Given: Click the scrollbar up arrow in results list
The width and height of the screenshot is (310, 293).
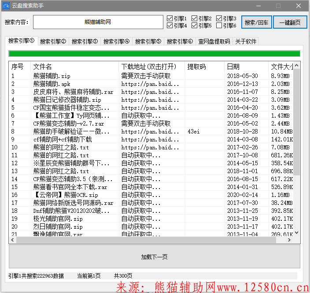Looking at the screenshot, I should [296, 66].
